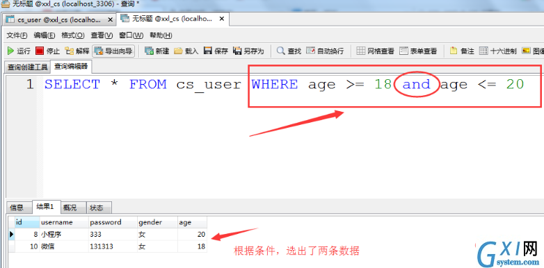
Task: Open the 格式(O) menu
Action: click(x=73, y=35)
